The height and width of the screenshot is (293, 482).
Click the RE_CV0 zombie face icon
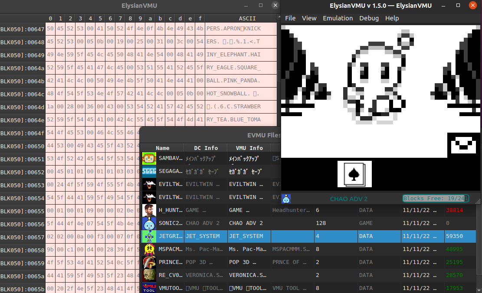pos(149,275)
